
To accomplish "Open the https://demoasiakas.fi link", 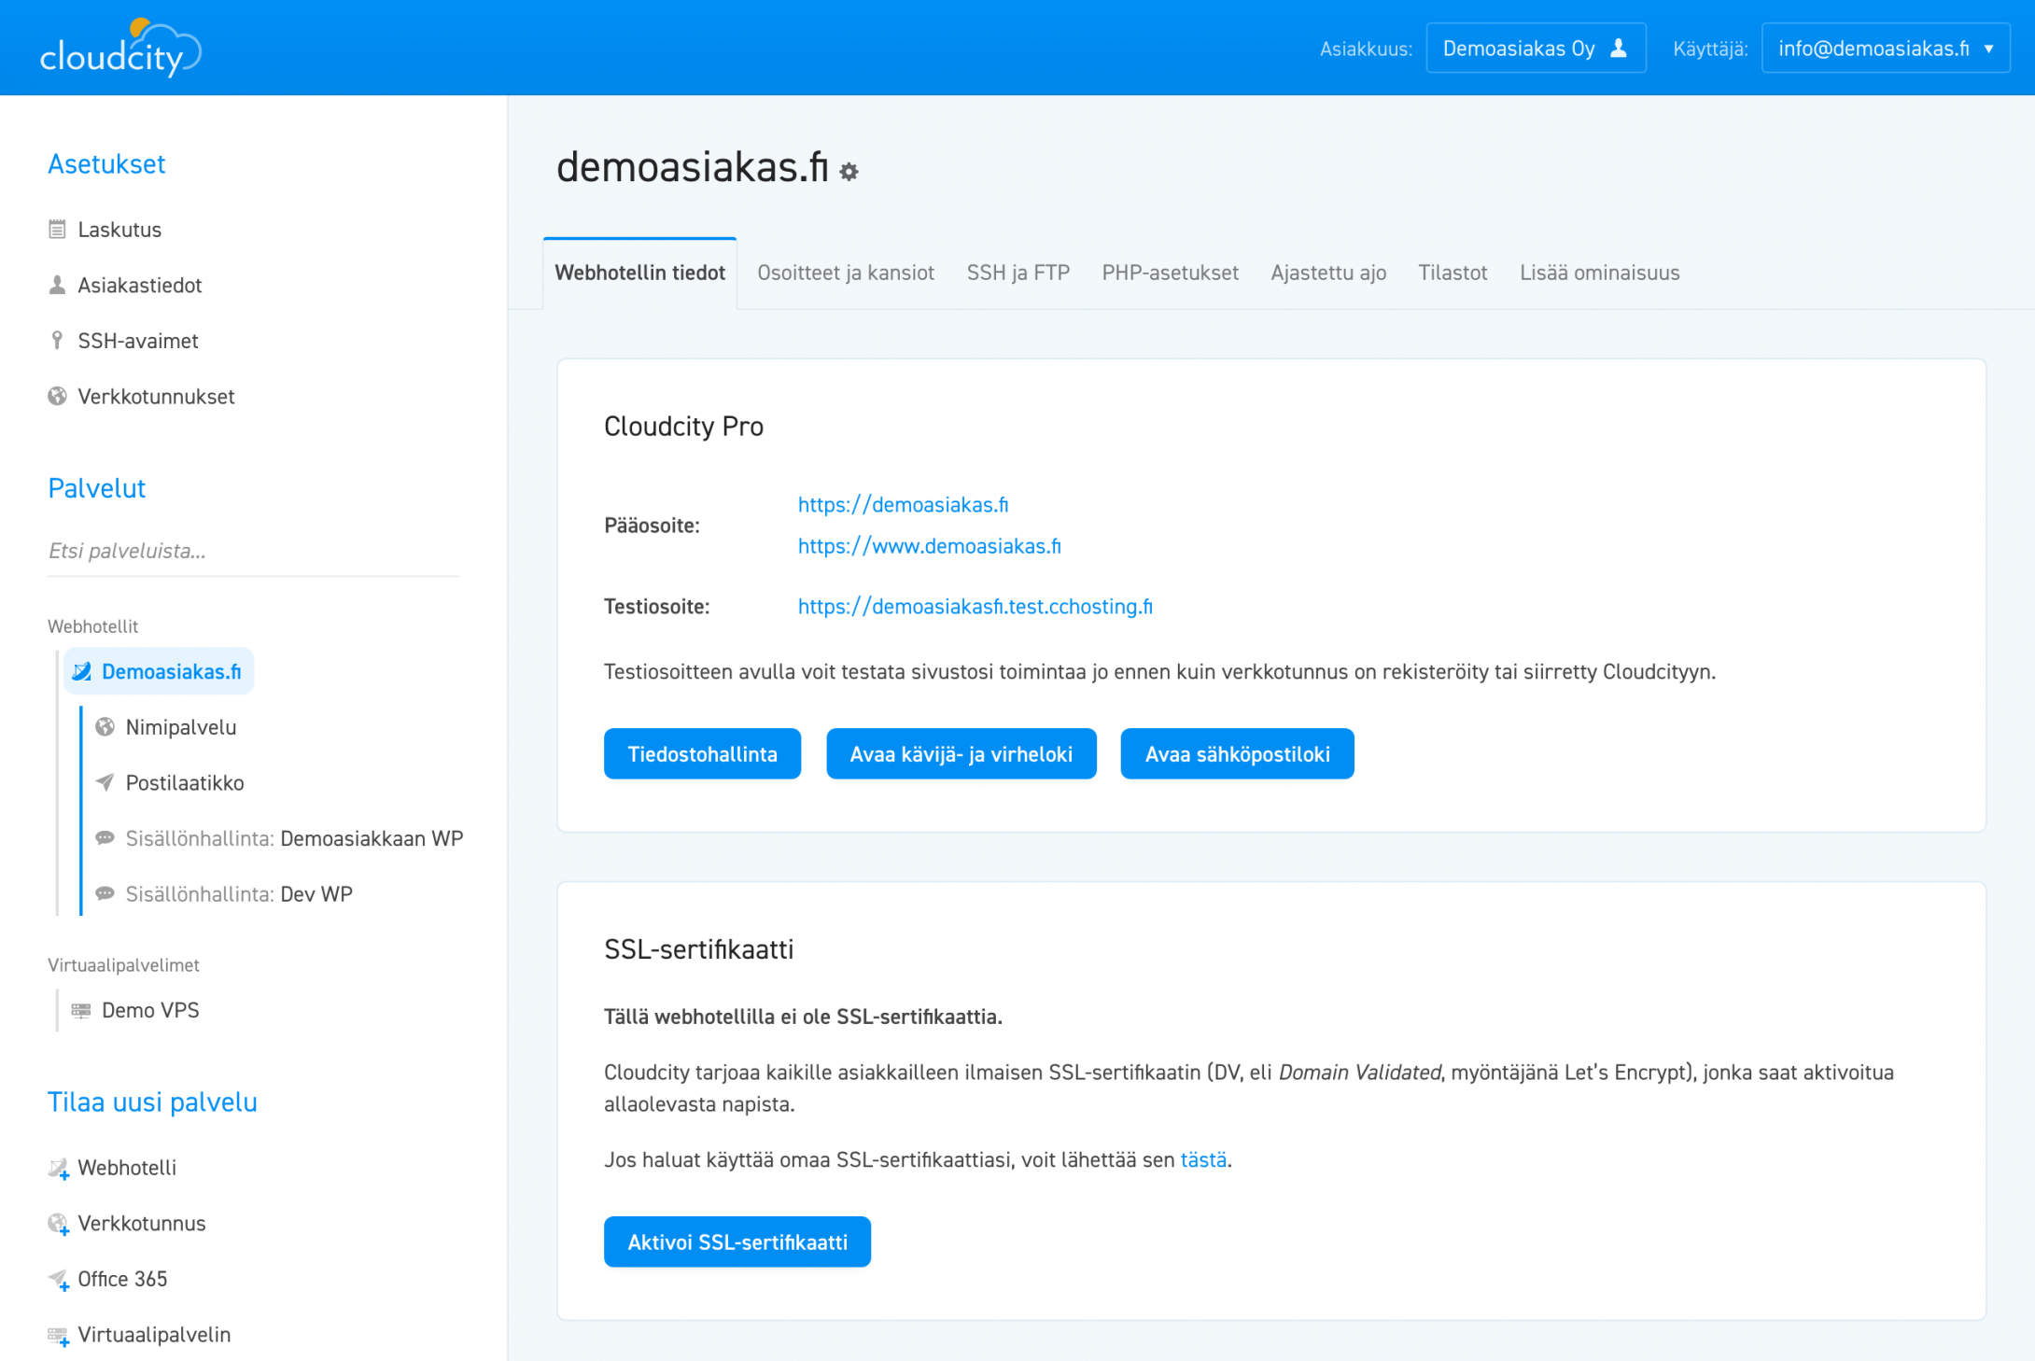I will 903,505.
